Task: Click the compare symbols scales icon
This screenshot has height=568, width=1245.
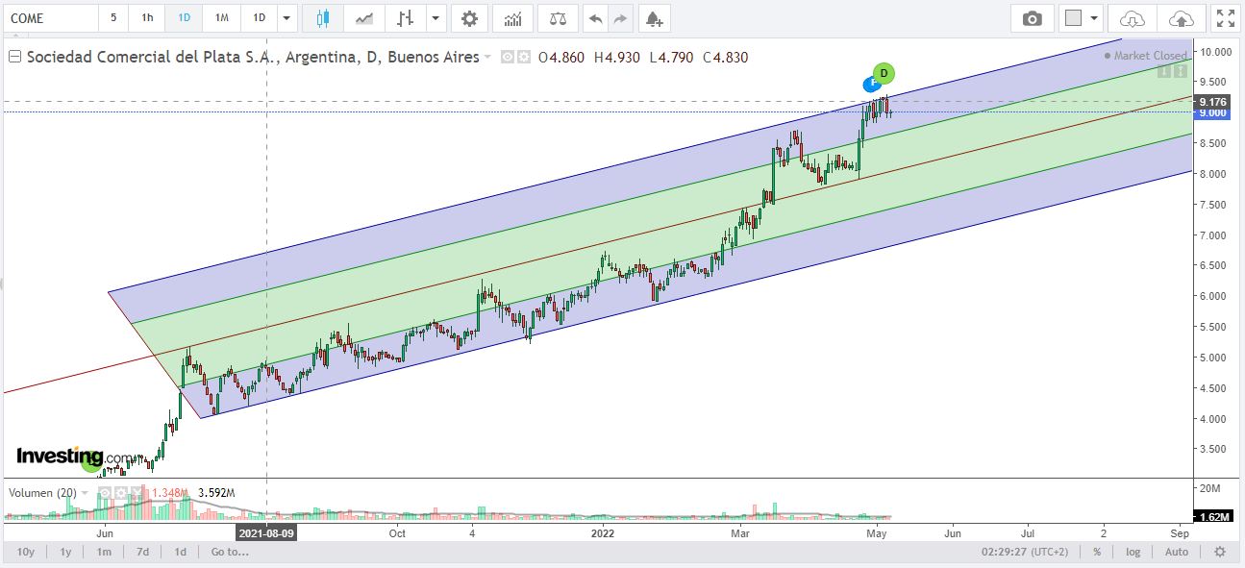Action: click(558, 18)
